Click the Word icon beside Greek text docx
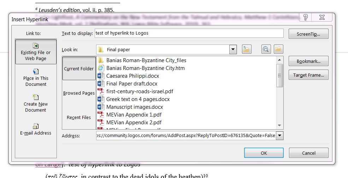The height and width of the screenshot is (178, 348). click(101, 99)
